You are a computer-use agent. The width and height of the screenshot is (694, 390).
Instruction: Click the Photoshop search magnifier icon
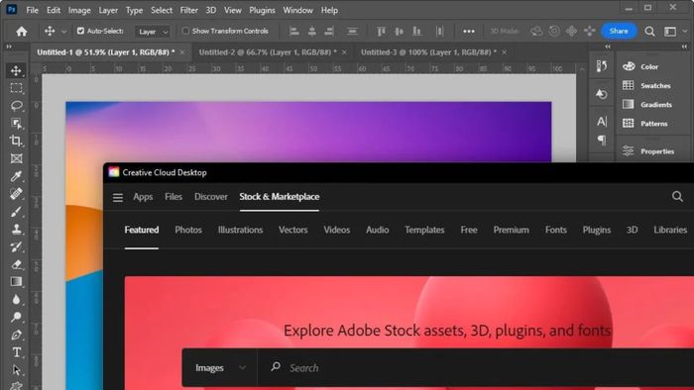click(x=649, y=31)
